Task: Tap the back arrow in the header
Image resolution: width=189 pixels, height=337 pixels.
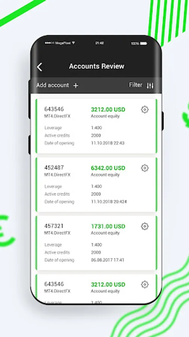Action: tap(40, 67)
